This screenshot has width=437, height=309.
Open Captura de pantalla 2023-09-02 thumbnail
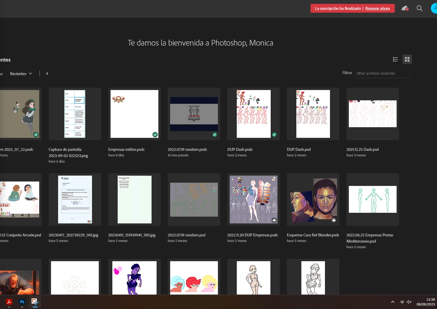point(75,114)
